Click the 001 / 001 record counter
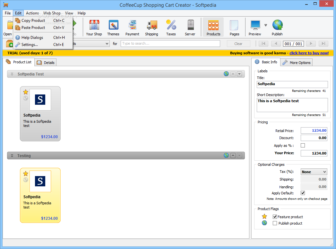 [x=293, y=44]
